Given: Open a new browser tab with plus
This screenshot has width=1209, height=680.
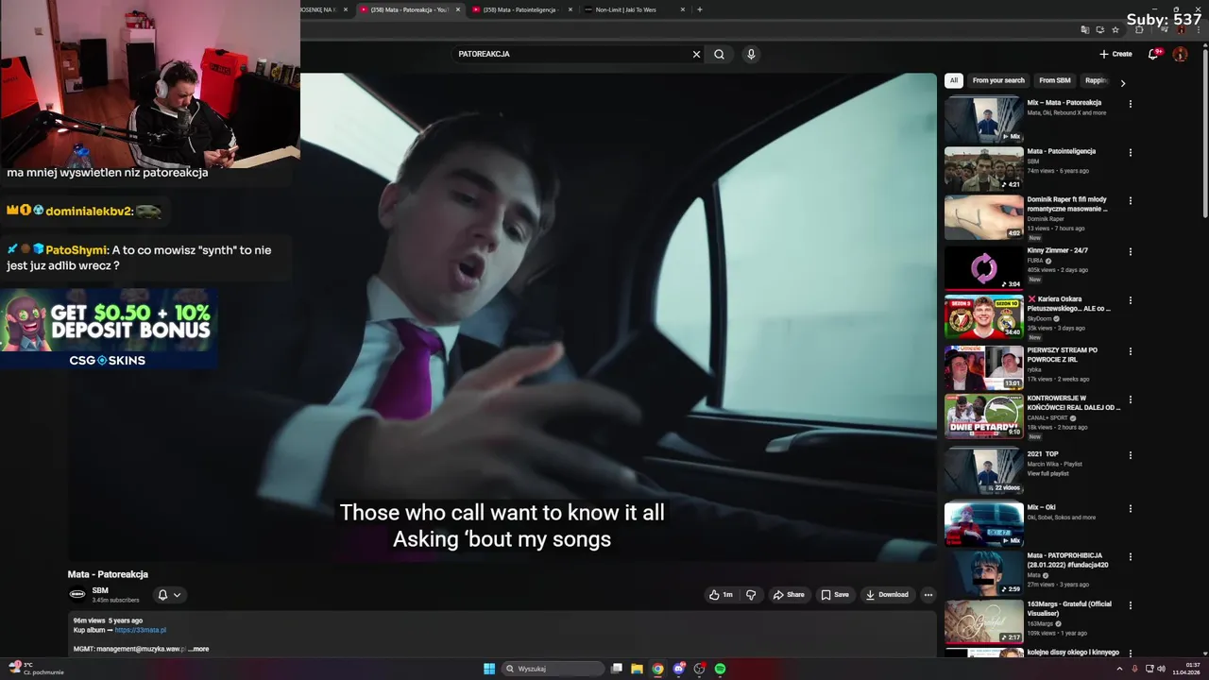Looking at the screenshot, I should pyautogui.click(x=699, y=9).
